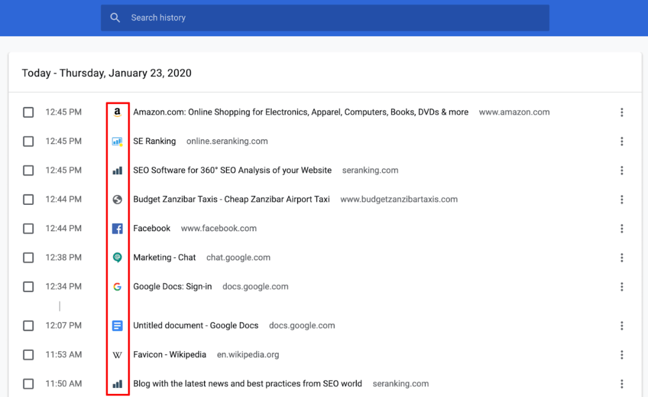Select the checkbox for the Amazon.com entry
Screen dimensions: 648x397
28,112
